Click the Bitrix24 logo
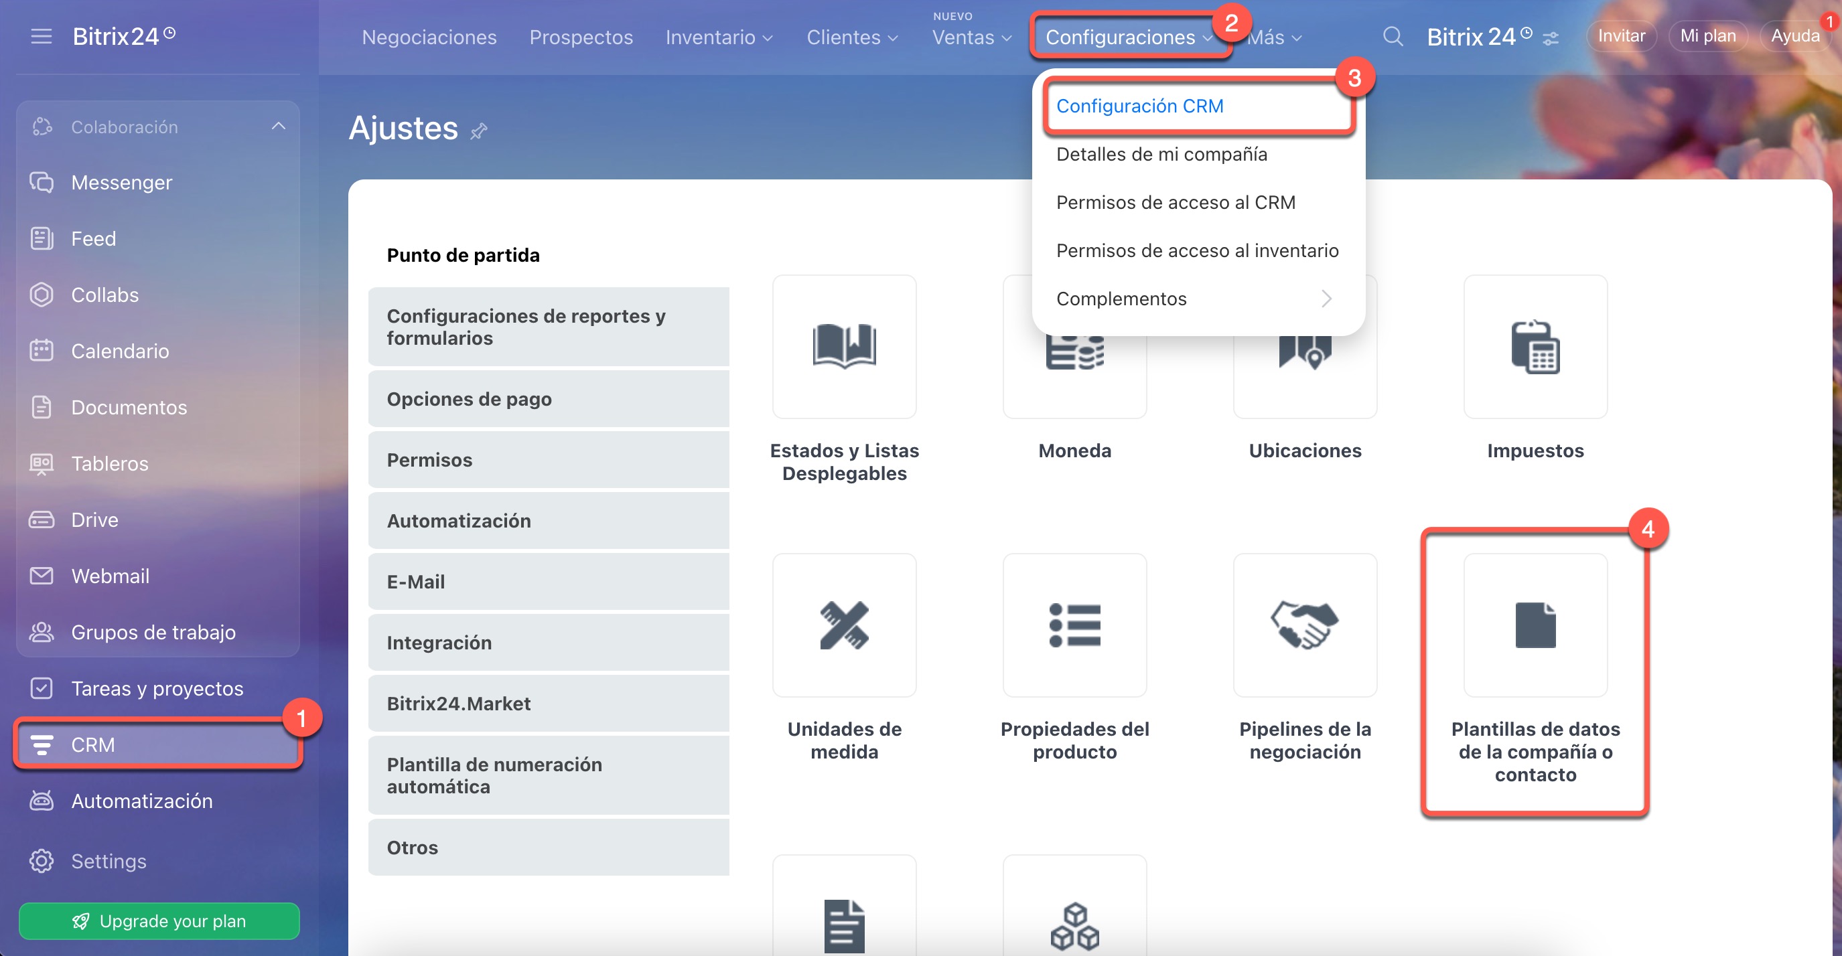Viewport: 1842px width, 956px height. (x=124, y=36)
